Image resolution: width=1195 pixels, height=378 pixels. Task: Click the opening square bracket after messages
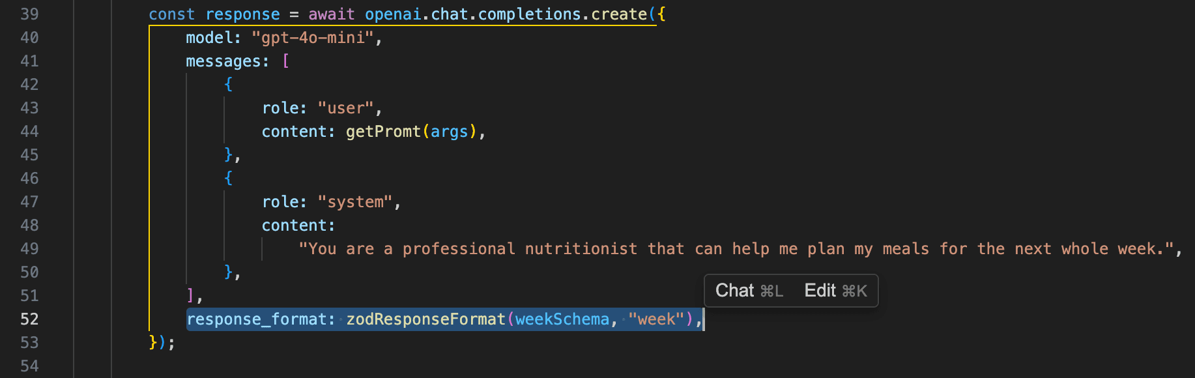(x=285, y=61)
